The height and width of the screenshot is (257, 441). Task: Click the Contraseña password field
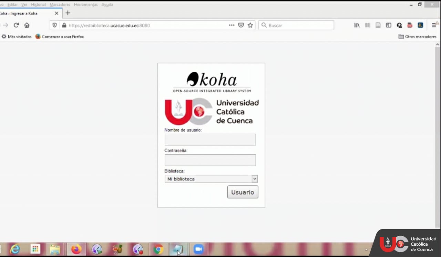pos(210,160)
